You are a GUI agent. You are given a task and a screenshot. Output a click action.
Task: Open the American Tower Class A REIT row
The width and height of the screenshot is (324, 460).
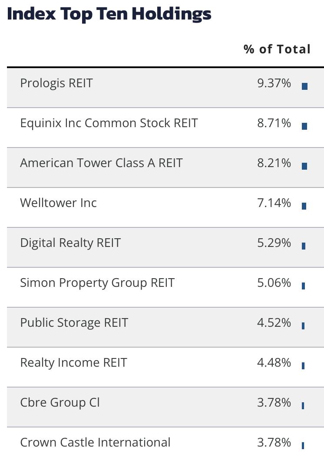click(165, 168)
